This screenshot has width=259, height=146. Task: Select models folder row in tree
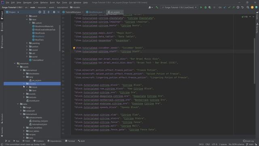32,84
